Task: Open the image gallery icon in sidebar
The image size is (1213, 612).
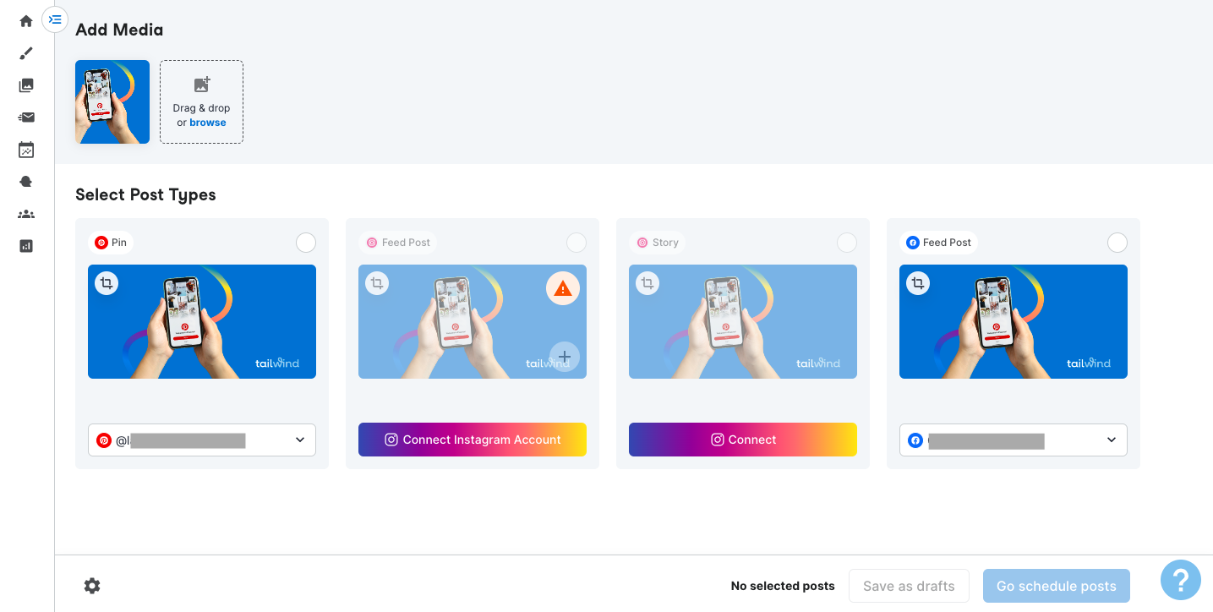Action: 26,85
